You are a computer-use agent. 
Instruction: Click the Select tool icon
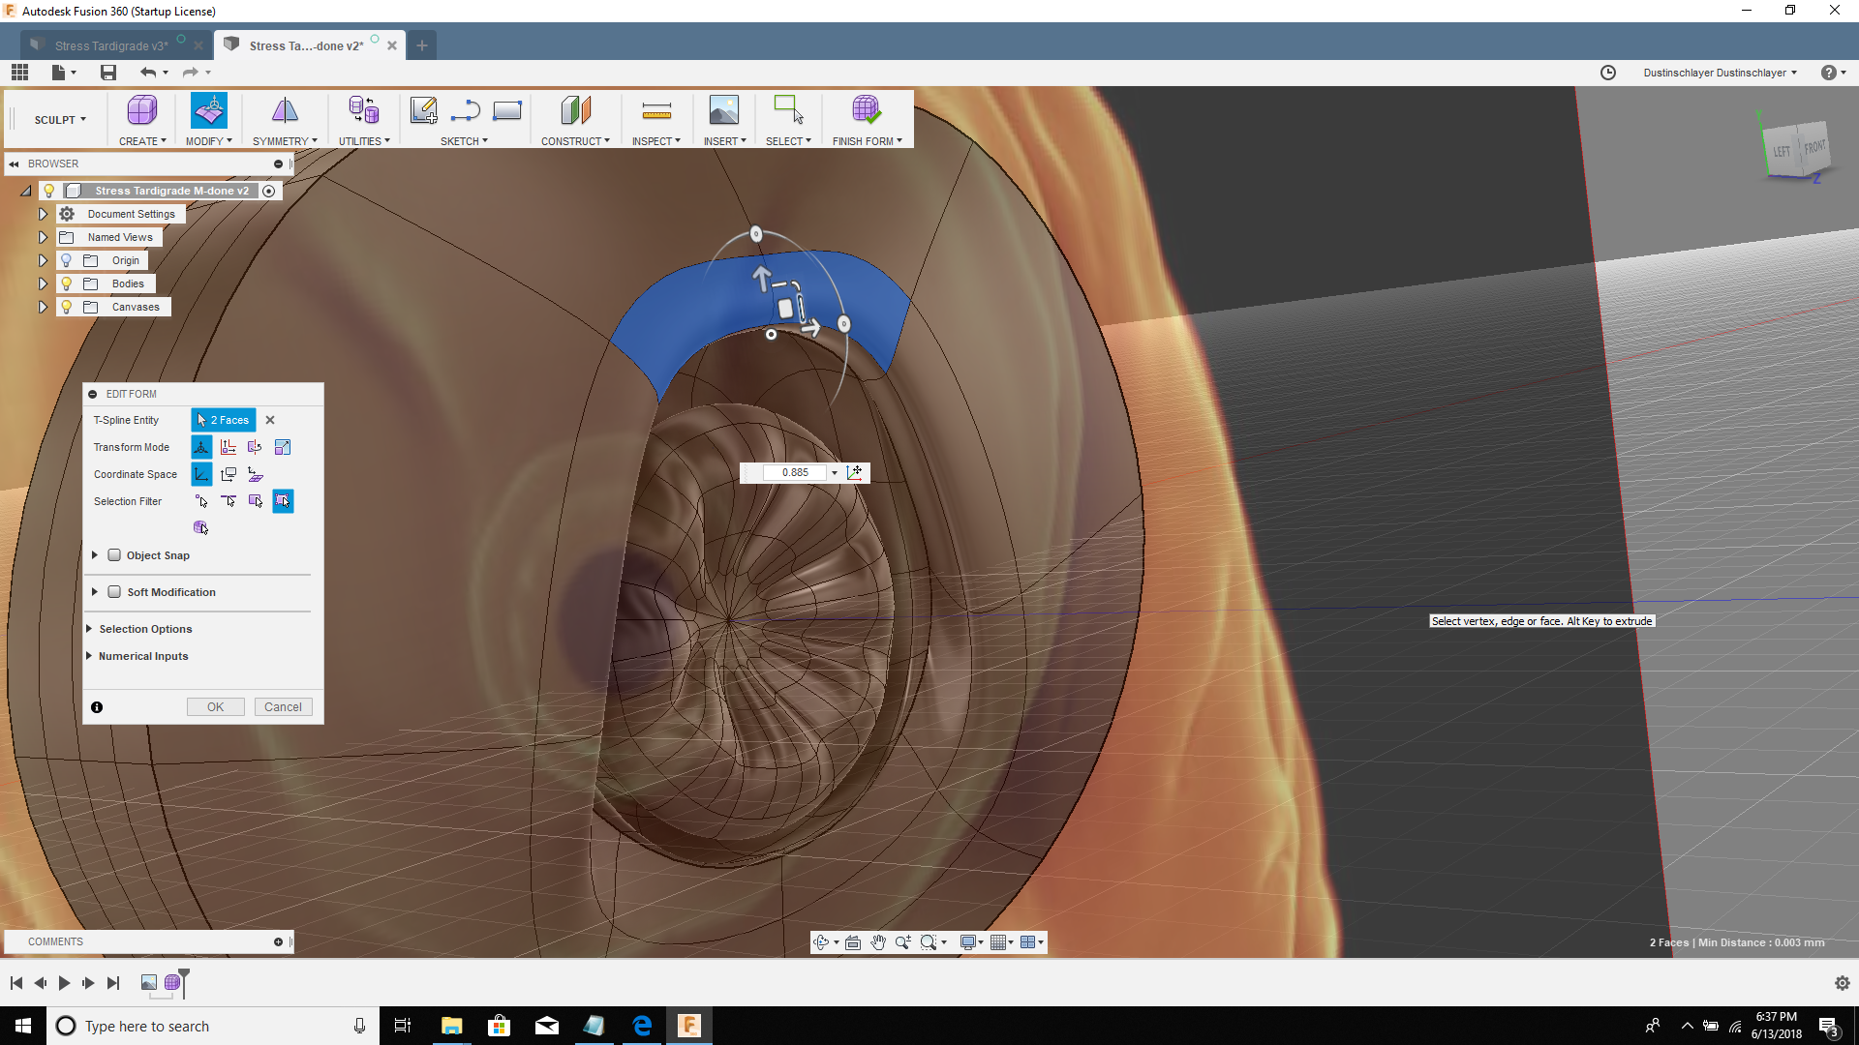(788, 110)
